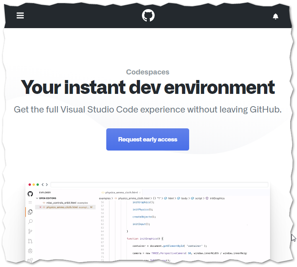Click Request early access button
The height and width of the screenshot is (267, 297).
(148, 139)
